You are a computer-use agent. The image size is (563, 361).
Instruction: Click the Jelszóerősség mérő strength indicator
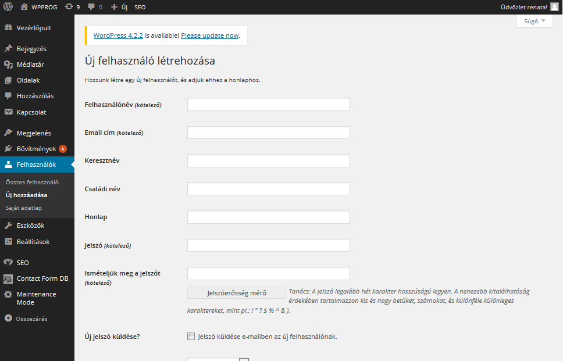236,293
